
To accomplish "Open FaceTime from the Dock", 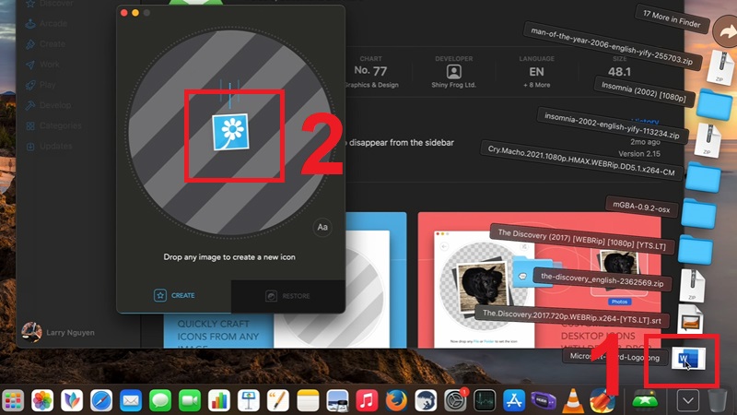I will click(190, 401).
